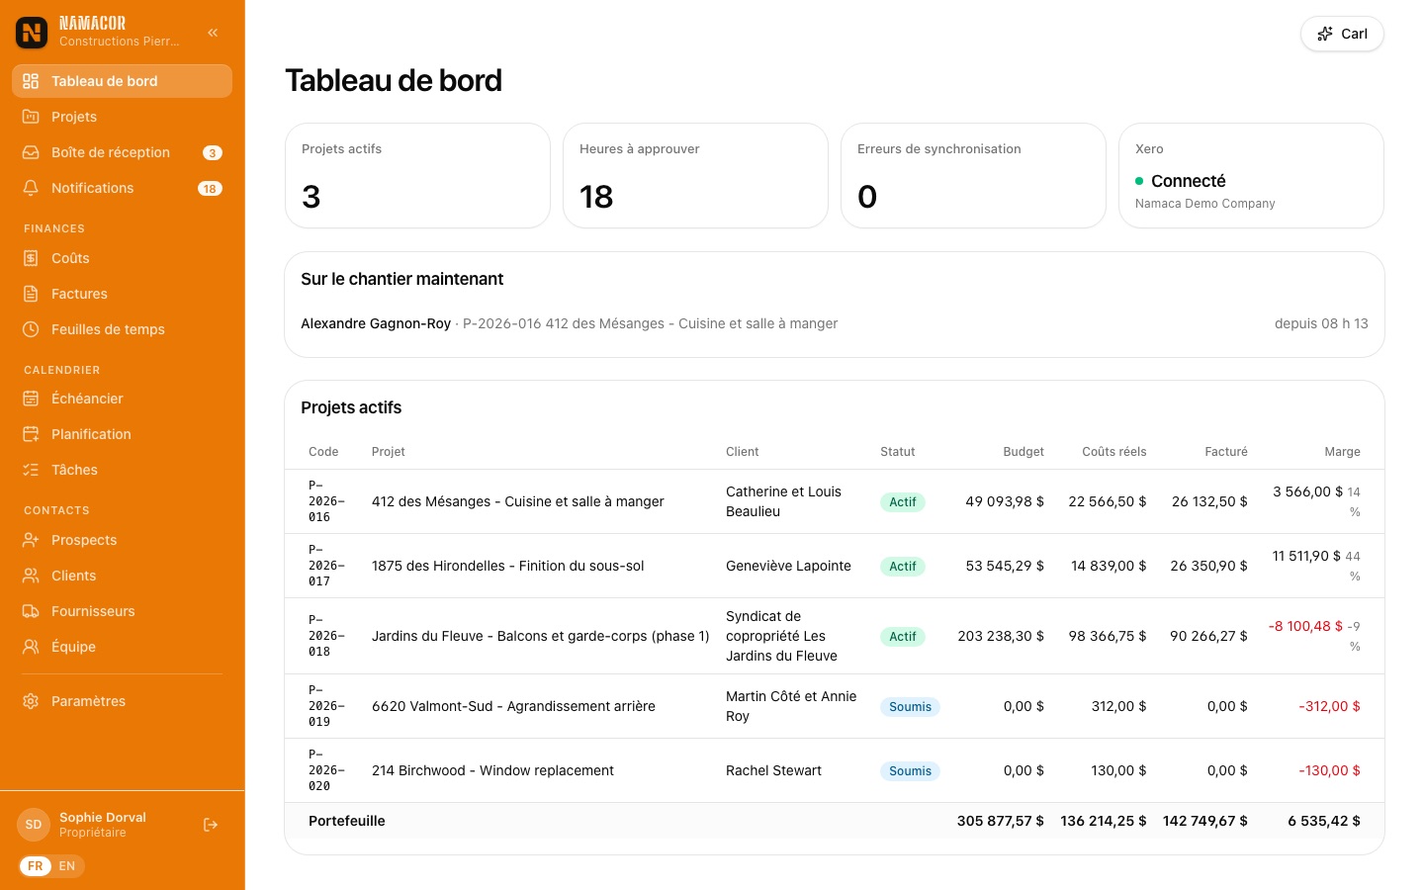Open the Erreurs de synchronisation card
Viewport: 1424px width, 890px height.
point(973,175)
